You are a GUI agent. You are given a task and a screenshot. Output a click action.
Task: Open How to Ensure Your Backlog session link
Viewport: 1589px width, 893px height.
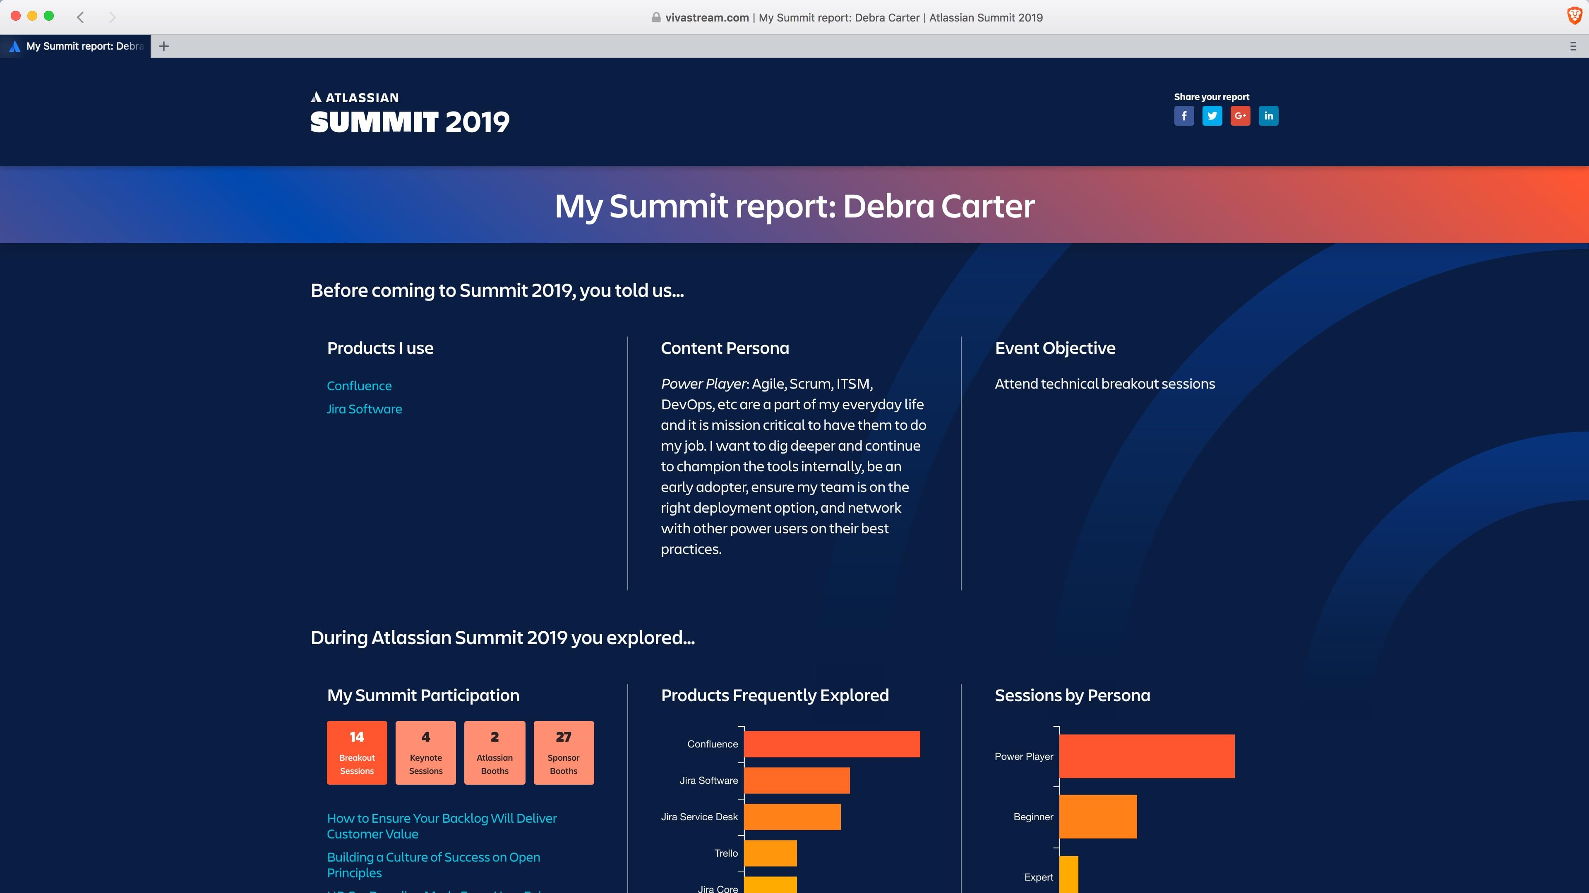point(442,826)
